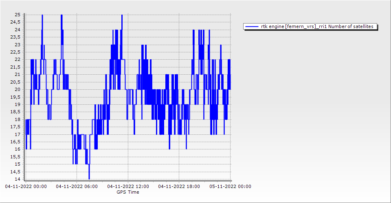
Task: Click the lowest data point at 14 satellites
Action: 89,178
